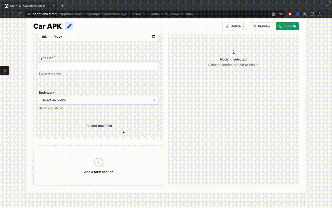Reload the current page
This screenshot has height=208, width=332.
(x=20, y=14)
